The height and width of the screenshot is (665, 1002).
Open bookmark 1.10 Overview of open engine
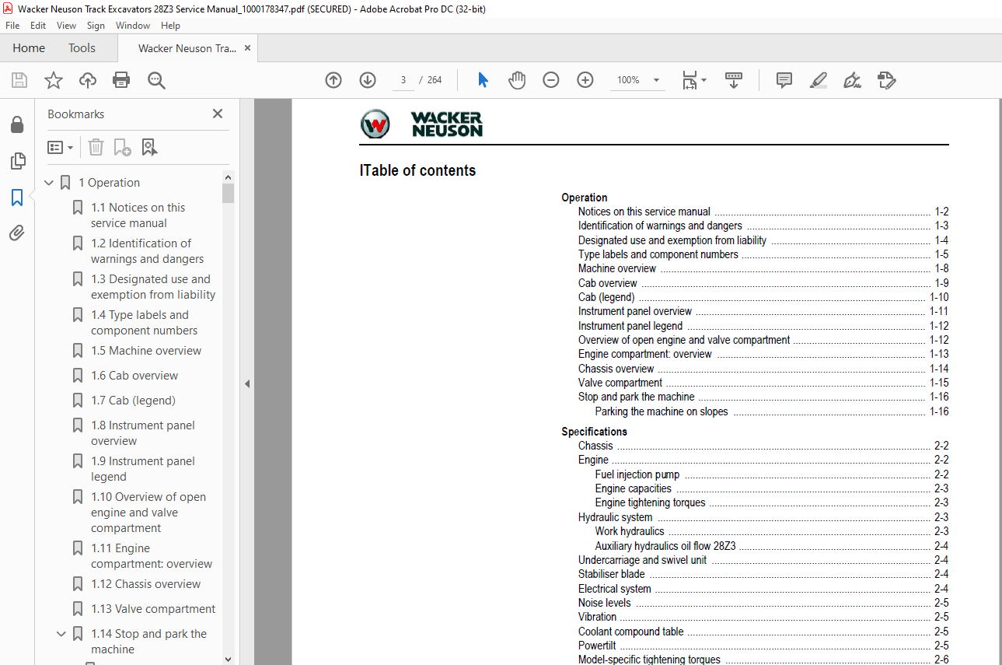(x=148, y=513)
